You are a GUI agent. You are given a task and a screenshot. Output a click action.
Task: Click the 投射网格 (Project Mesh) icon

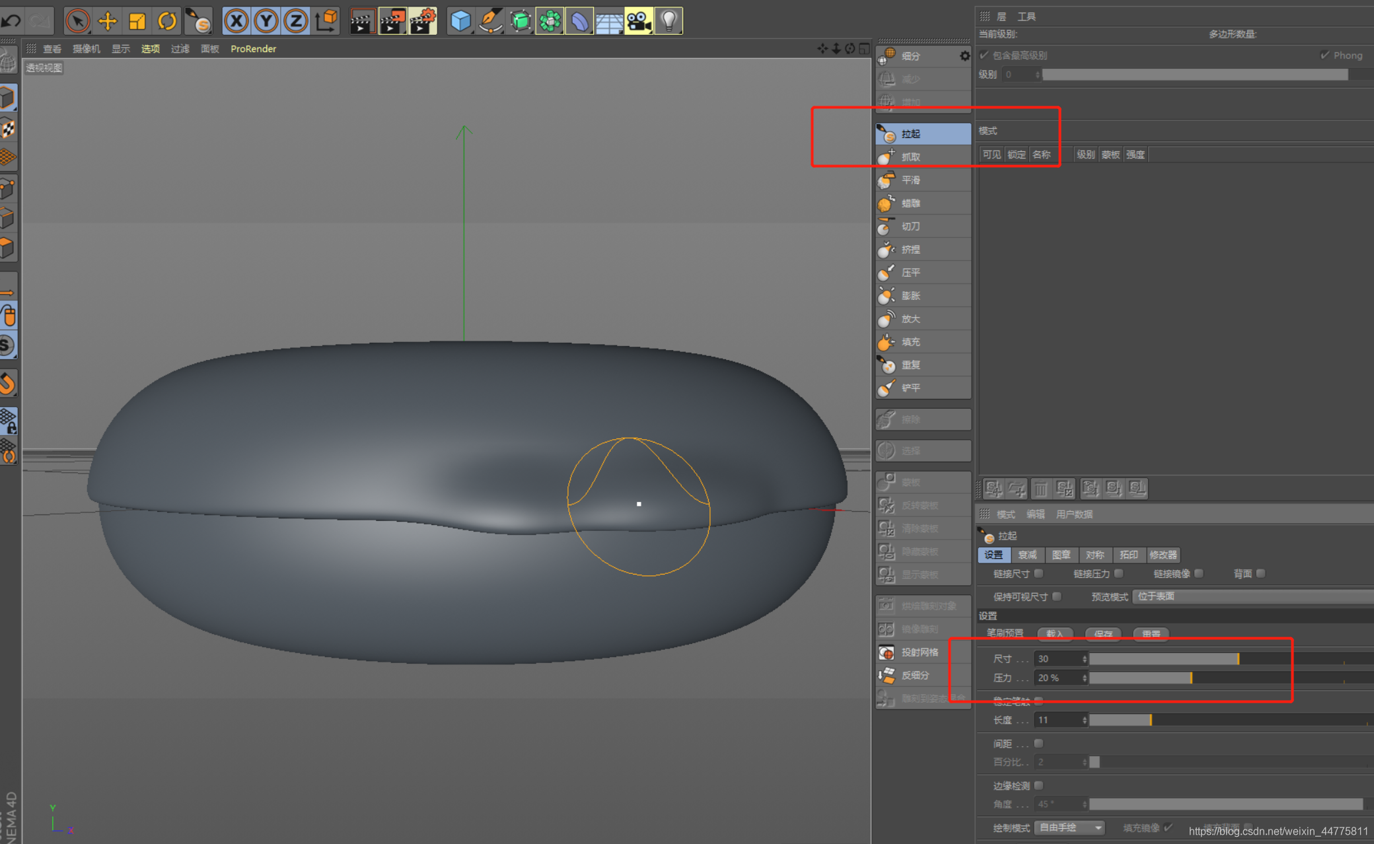pos(886,652)
